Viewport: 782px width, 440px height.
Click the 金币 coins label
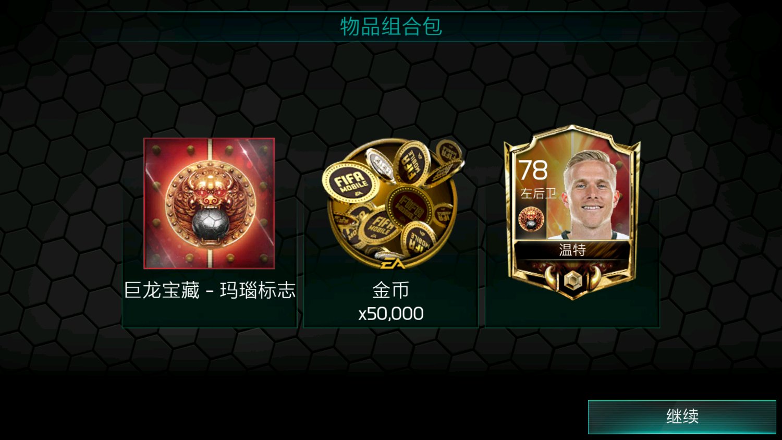click(x=390, y=290)
